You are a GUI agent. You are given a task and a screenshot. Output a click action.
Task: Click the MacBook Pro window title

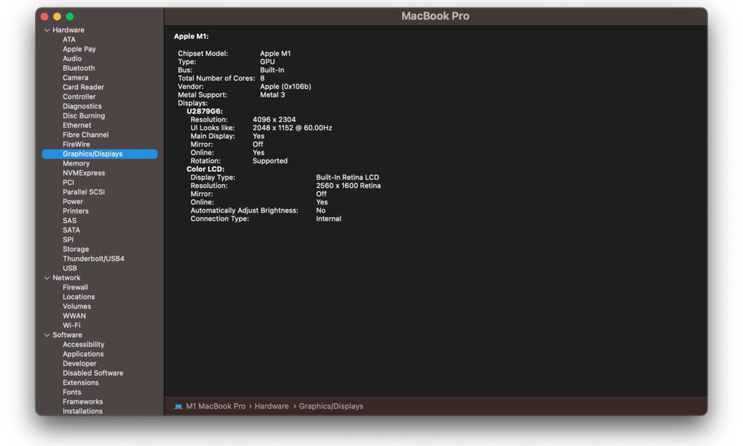click(x=435, y=16)
